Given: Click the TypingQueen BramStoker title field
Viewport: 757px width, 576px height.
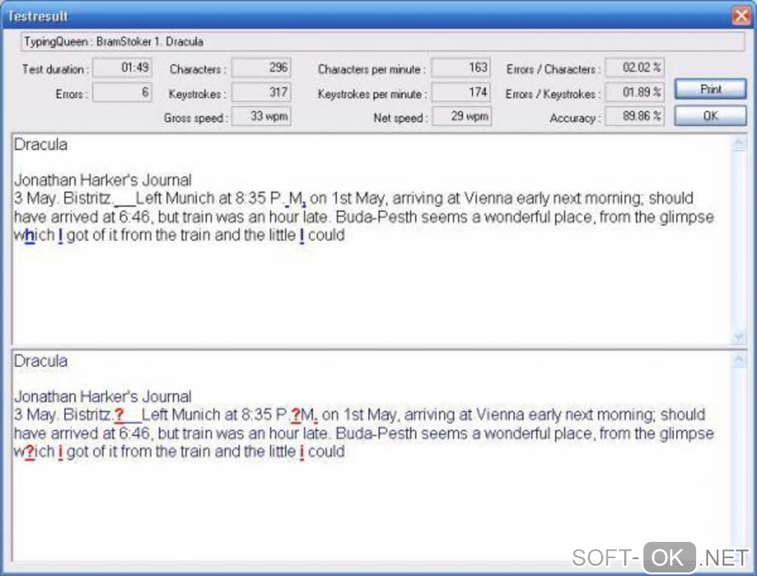Looking at the screenshot, I should tap(382, 42).
